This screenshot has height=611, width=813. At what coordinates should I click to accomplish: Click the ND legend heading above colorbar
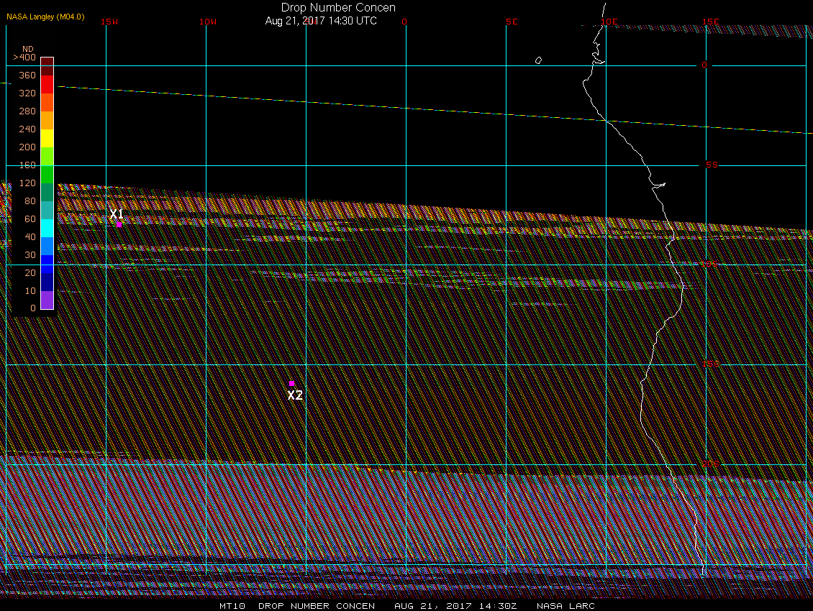click(27, 49)
